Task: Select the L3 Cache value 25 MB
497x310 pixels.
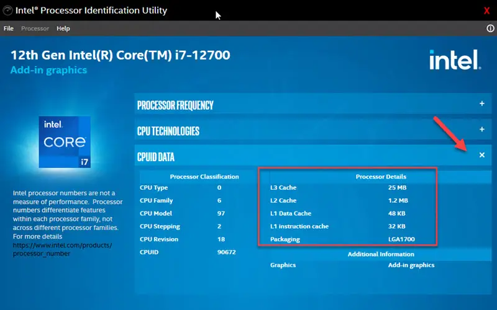Action: point(397,188)
